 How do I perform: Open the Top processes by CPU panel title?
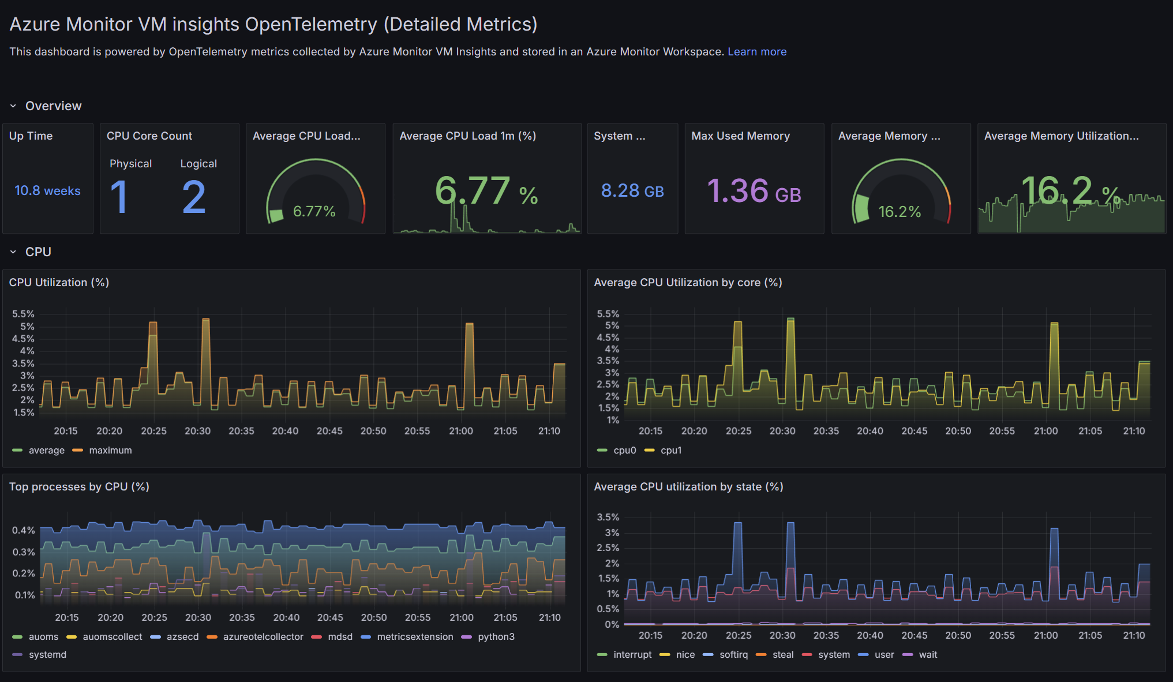[79, 487]
